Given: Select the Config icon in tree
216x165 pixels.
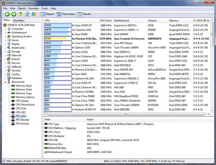Looking at the screenshot, I should 9,74.
